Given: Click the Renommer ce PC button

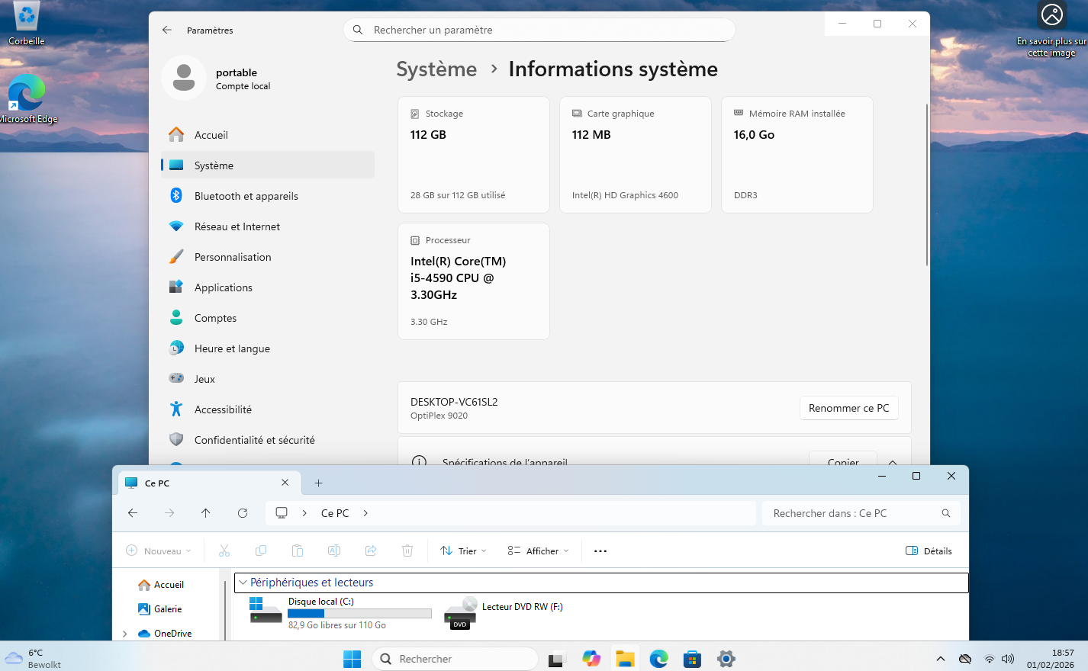Looking at the screenshot, I should pyautogui.click(x=848, y=408).
